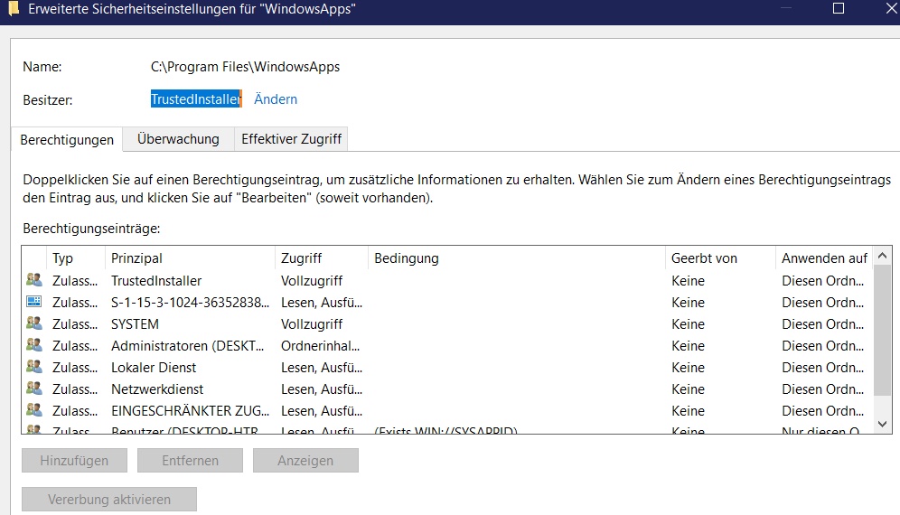Screen dimensions: 900x515
Task: Click the Entfernen button
Action: point(190,461)
